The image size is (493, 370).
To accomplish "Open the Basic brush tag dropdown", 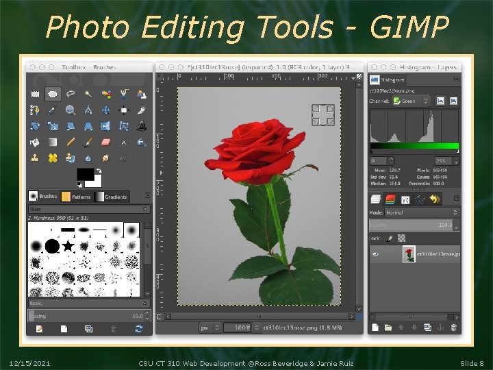I will click(145, 304).
